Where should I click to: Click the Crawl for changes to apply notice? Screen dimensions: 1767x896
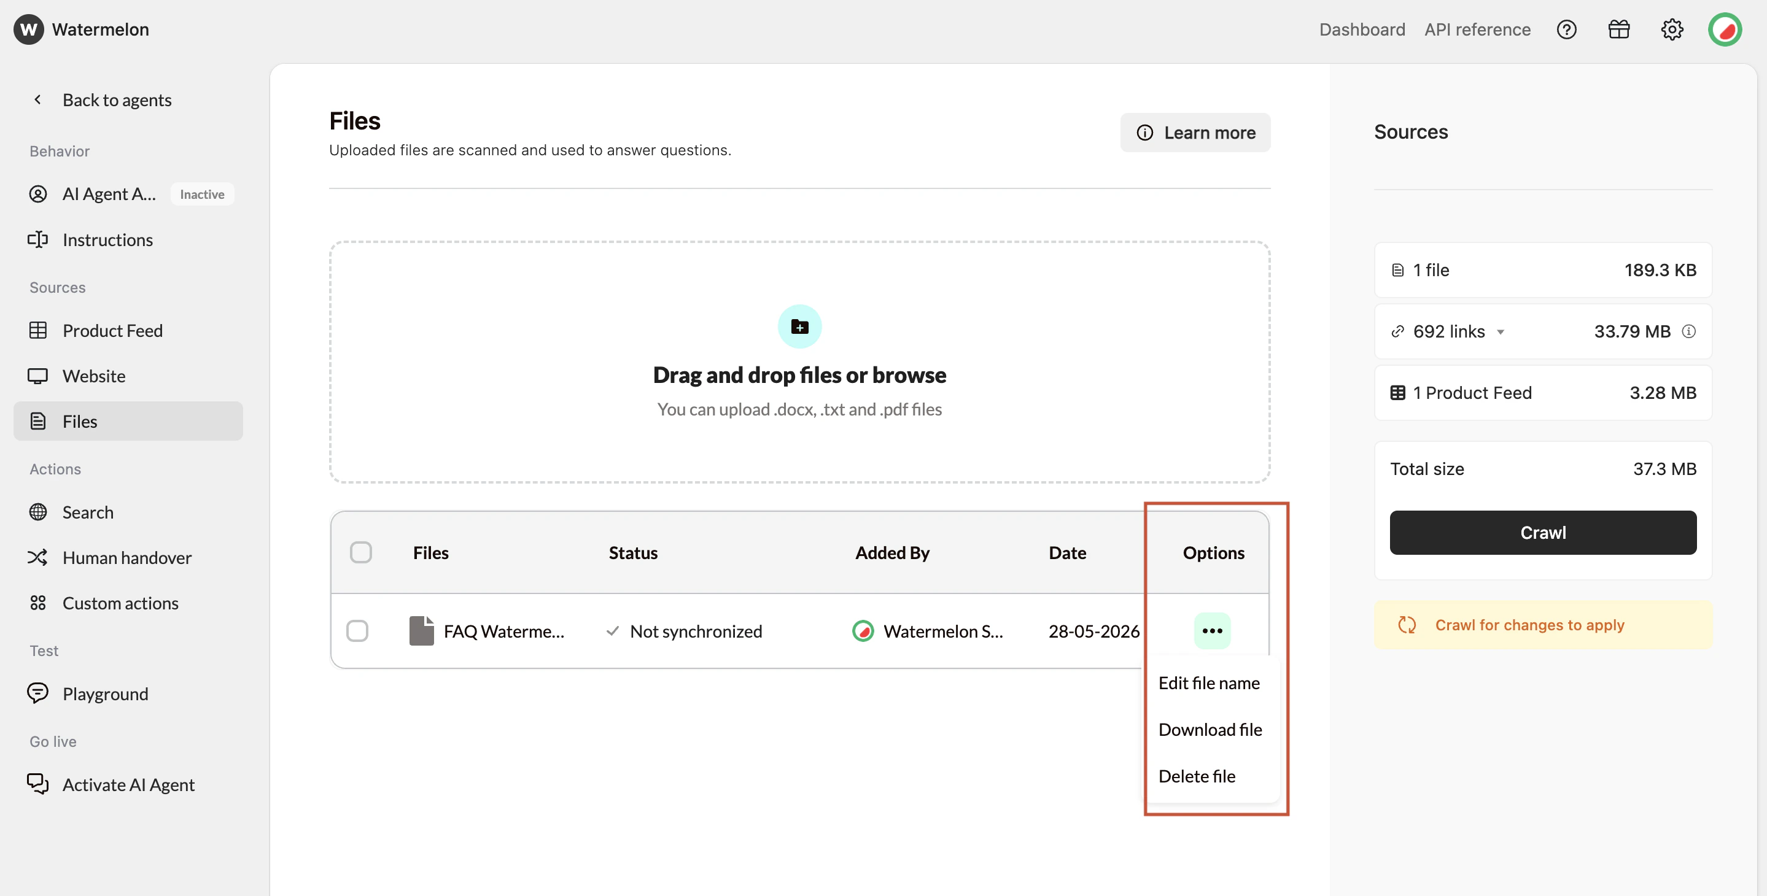click(1543, 625)
